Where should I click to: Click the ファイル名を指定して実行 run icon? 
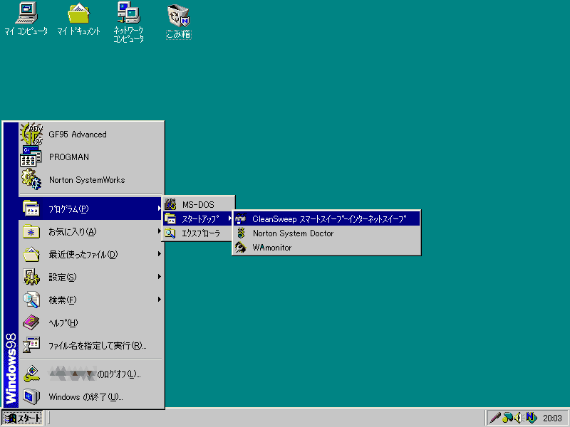31,345
